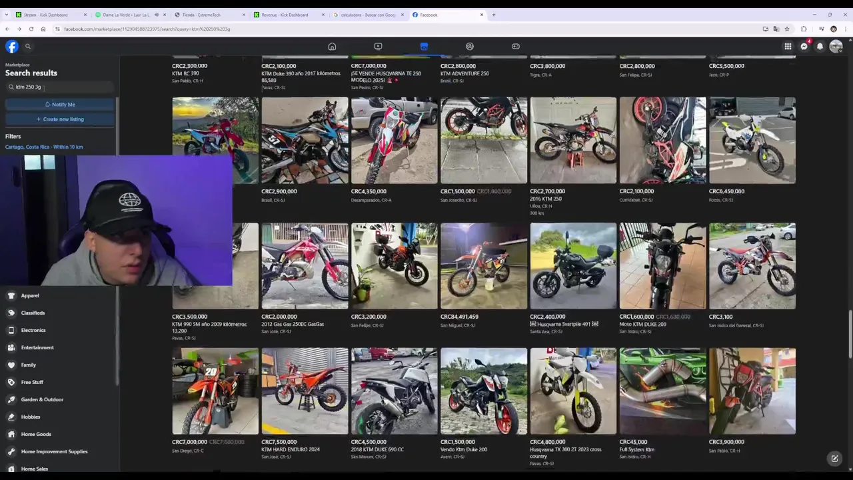Bookmark this page with star icon
The height and width of the screenshot is (480, 853).
(787, 29)
